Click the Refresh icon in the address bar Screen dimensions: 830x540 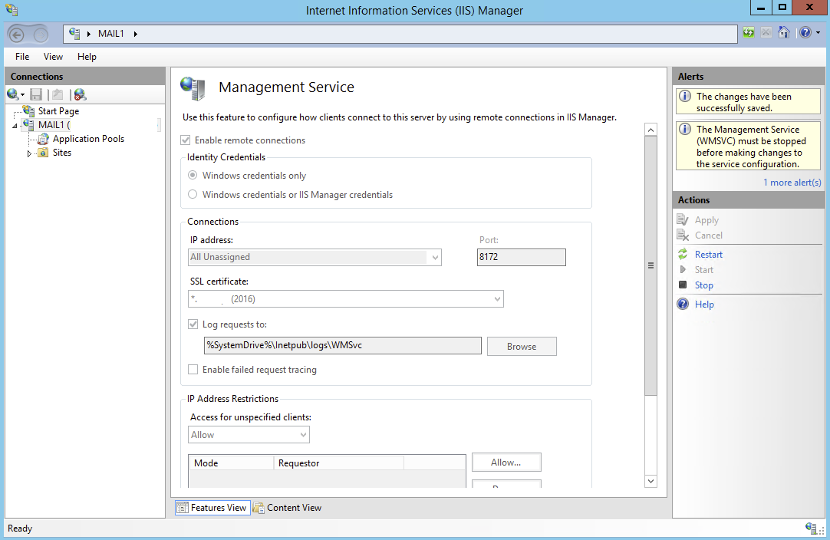point(747,33)
